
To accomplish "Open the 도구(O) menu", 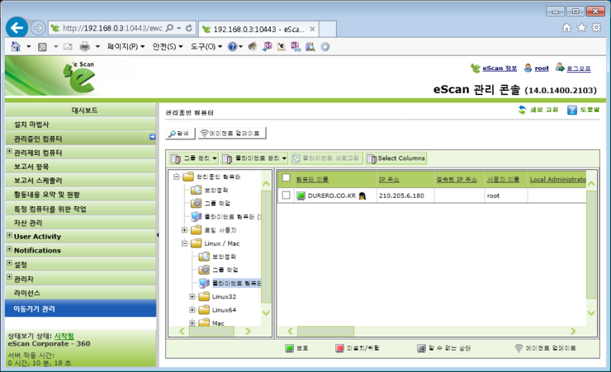I will pos(206,47).
